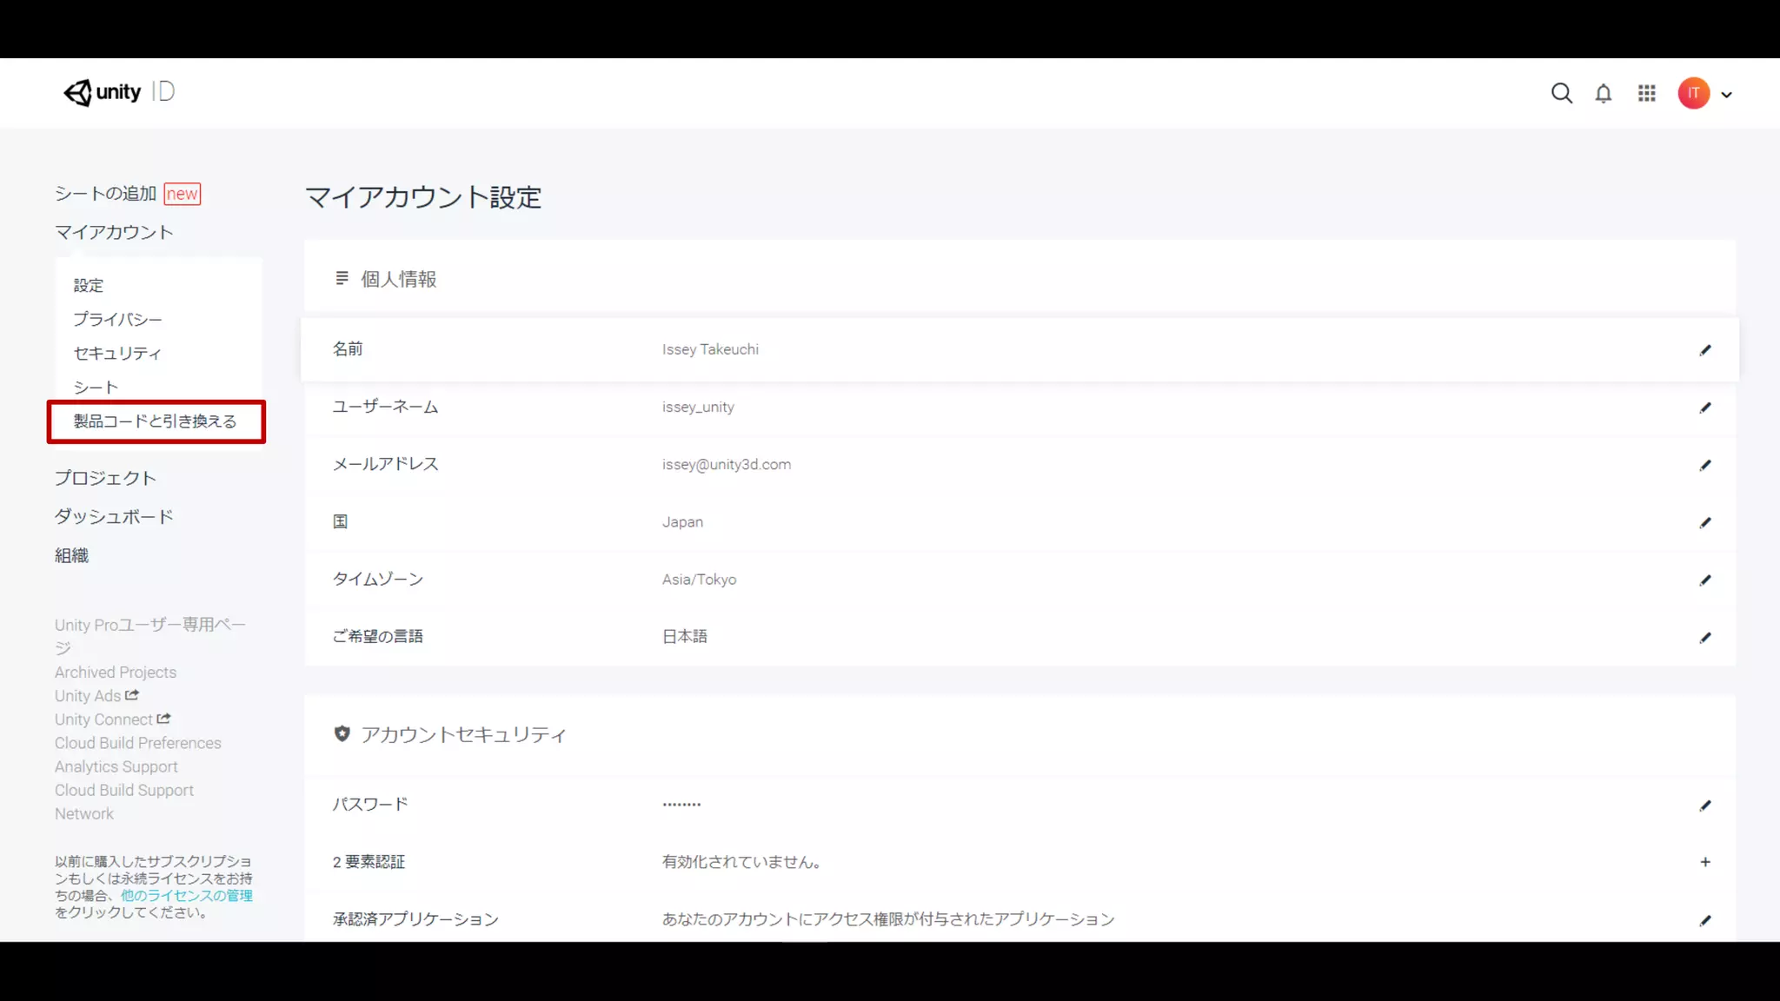
Task: Edit the password pencil icon
Action: click(x=1704, y=805)
